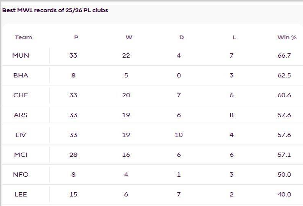This screenshot has height=206, width=303.
Task: Sort by the W column header
Action: click(x=129, y=37)
